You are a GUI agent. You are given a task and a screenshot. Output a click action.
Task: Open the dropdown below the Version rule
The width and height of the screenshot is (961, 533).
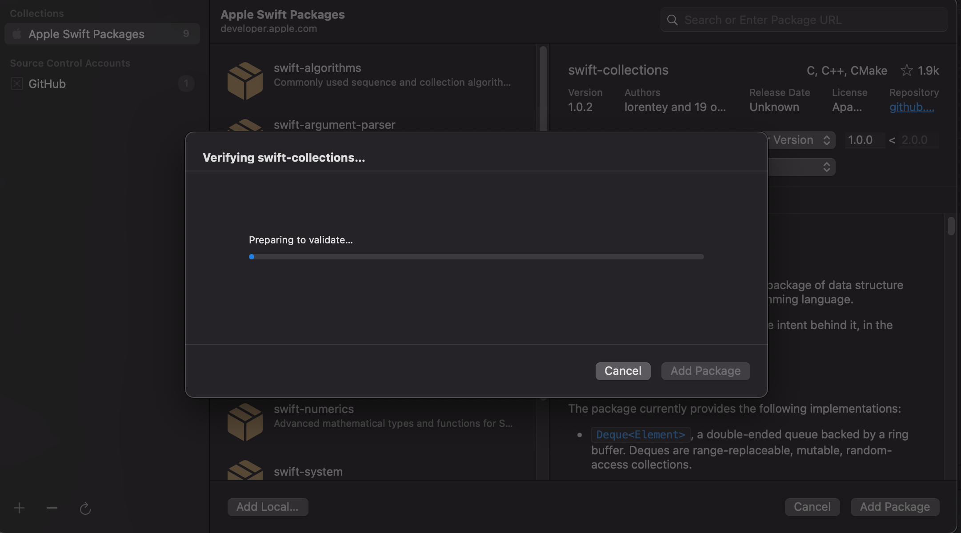point(801,167)
